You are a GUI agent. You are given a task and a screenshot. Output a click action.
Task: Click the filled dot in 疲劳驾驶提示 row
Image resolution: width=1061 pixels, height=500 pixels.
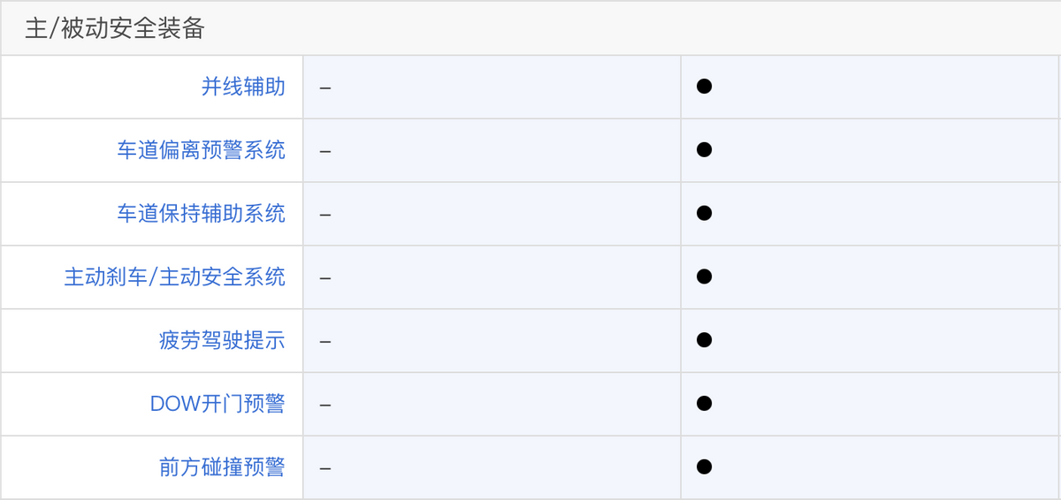click(x=704, y=341)
